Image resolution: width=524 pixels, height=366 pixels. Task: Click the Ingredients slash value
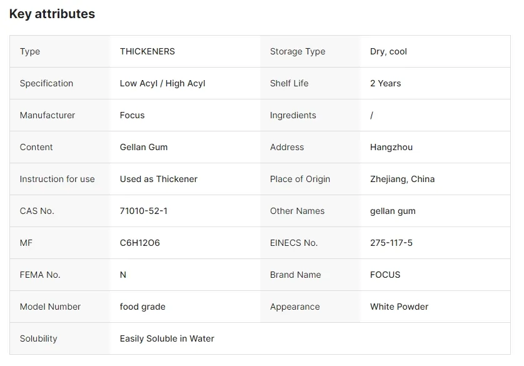[371, 115]
